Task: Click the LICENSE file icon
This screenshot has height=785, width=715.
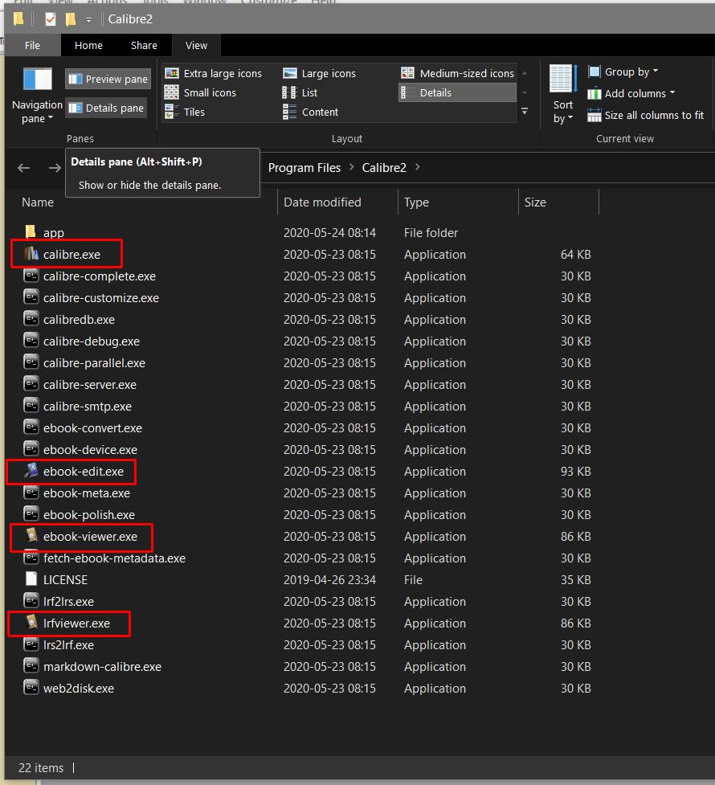Action: click(31, 579)
